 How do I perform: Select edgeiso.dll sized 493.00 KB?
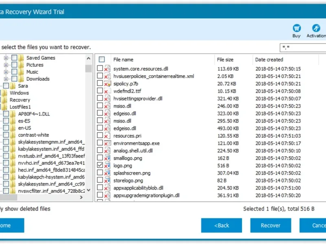[125, 128]
